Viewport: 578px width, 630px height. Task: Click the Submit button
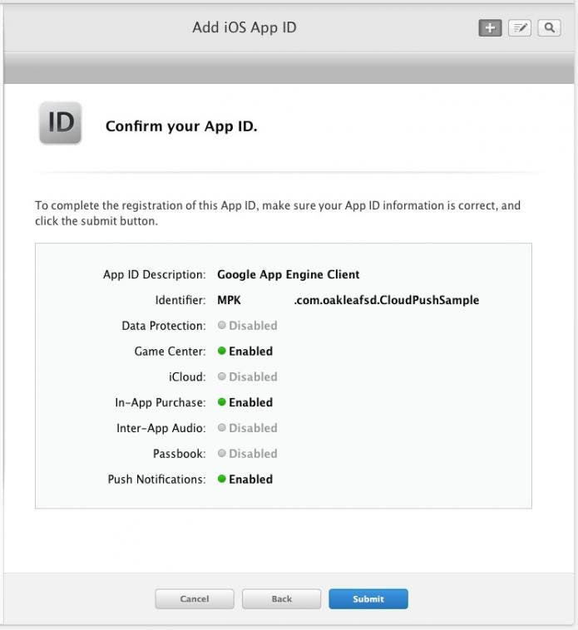coord(368,598)
